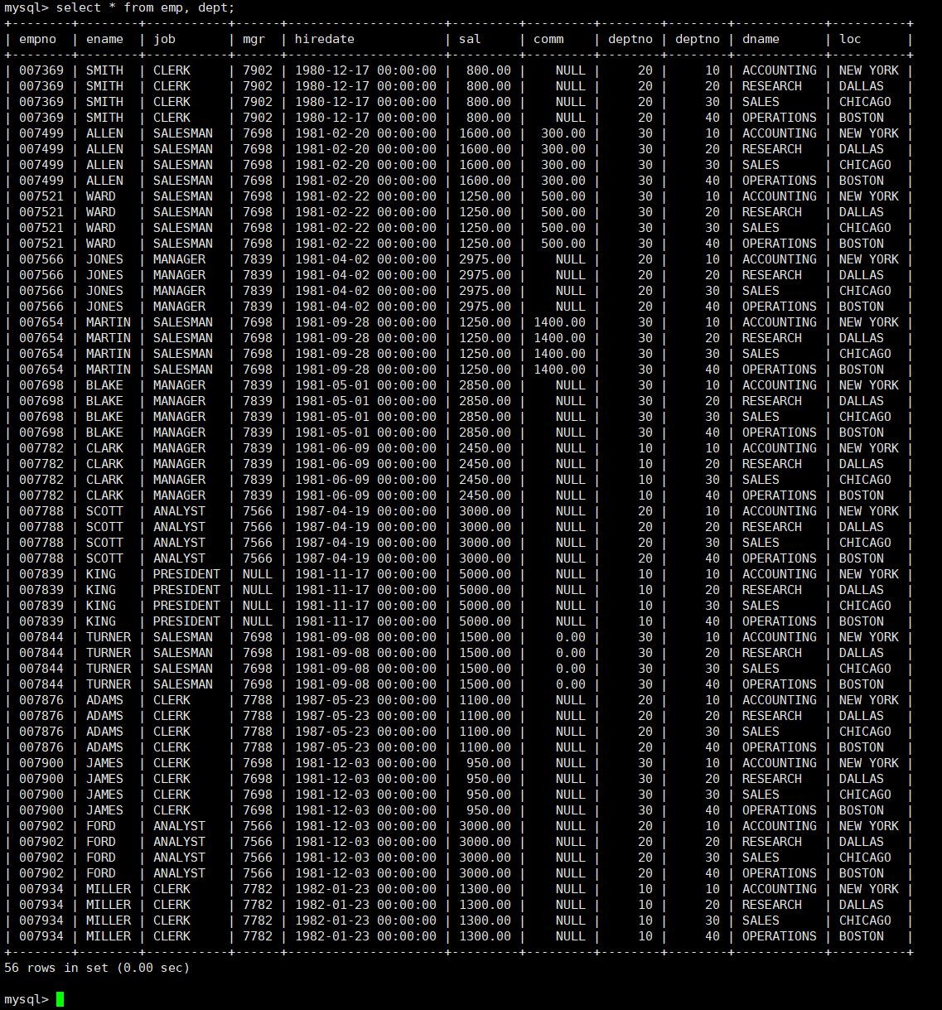
Task: Click 1981-09-28 hiredate in MARTIN's RESEARCH row
Action: [x=365, y=338]
